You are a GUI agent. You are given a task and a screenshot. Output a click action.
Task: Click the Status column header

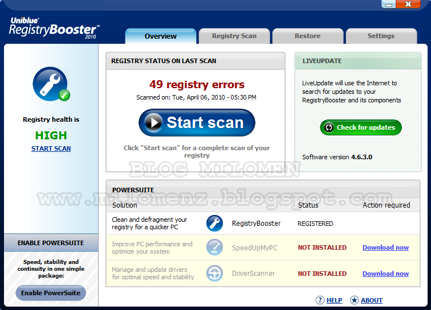pos(308,205)
